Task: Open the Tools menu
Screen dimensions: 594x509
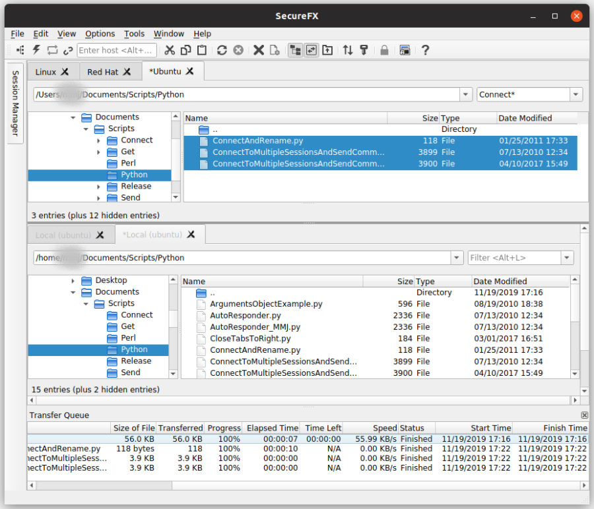Action: 135,34
